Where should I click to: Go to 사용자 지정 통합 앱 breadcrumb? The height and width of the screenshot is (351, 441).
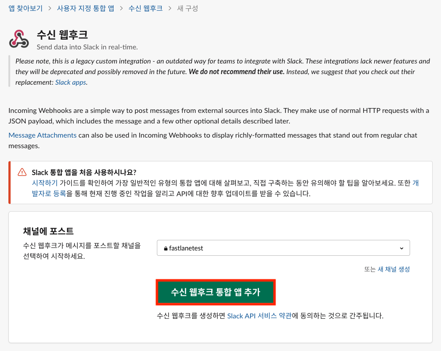coord(85,8)
